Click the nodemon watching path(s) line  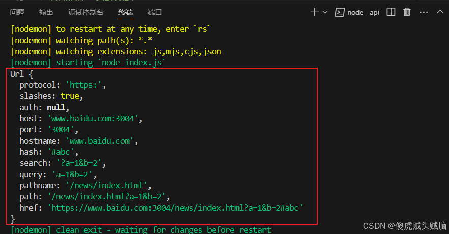click(81, 40)
